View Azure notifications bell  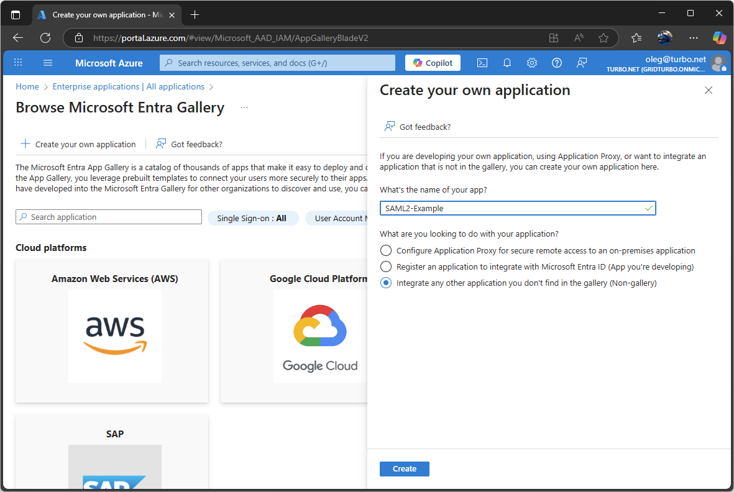point(507,62)
